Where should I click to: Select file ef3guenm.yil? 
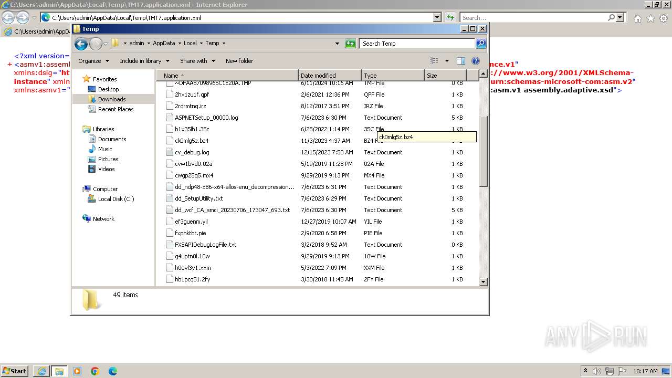(191, 222)
